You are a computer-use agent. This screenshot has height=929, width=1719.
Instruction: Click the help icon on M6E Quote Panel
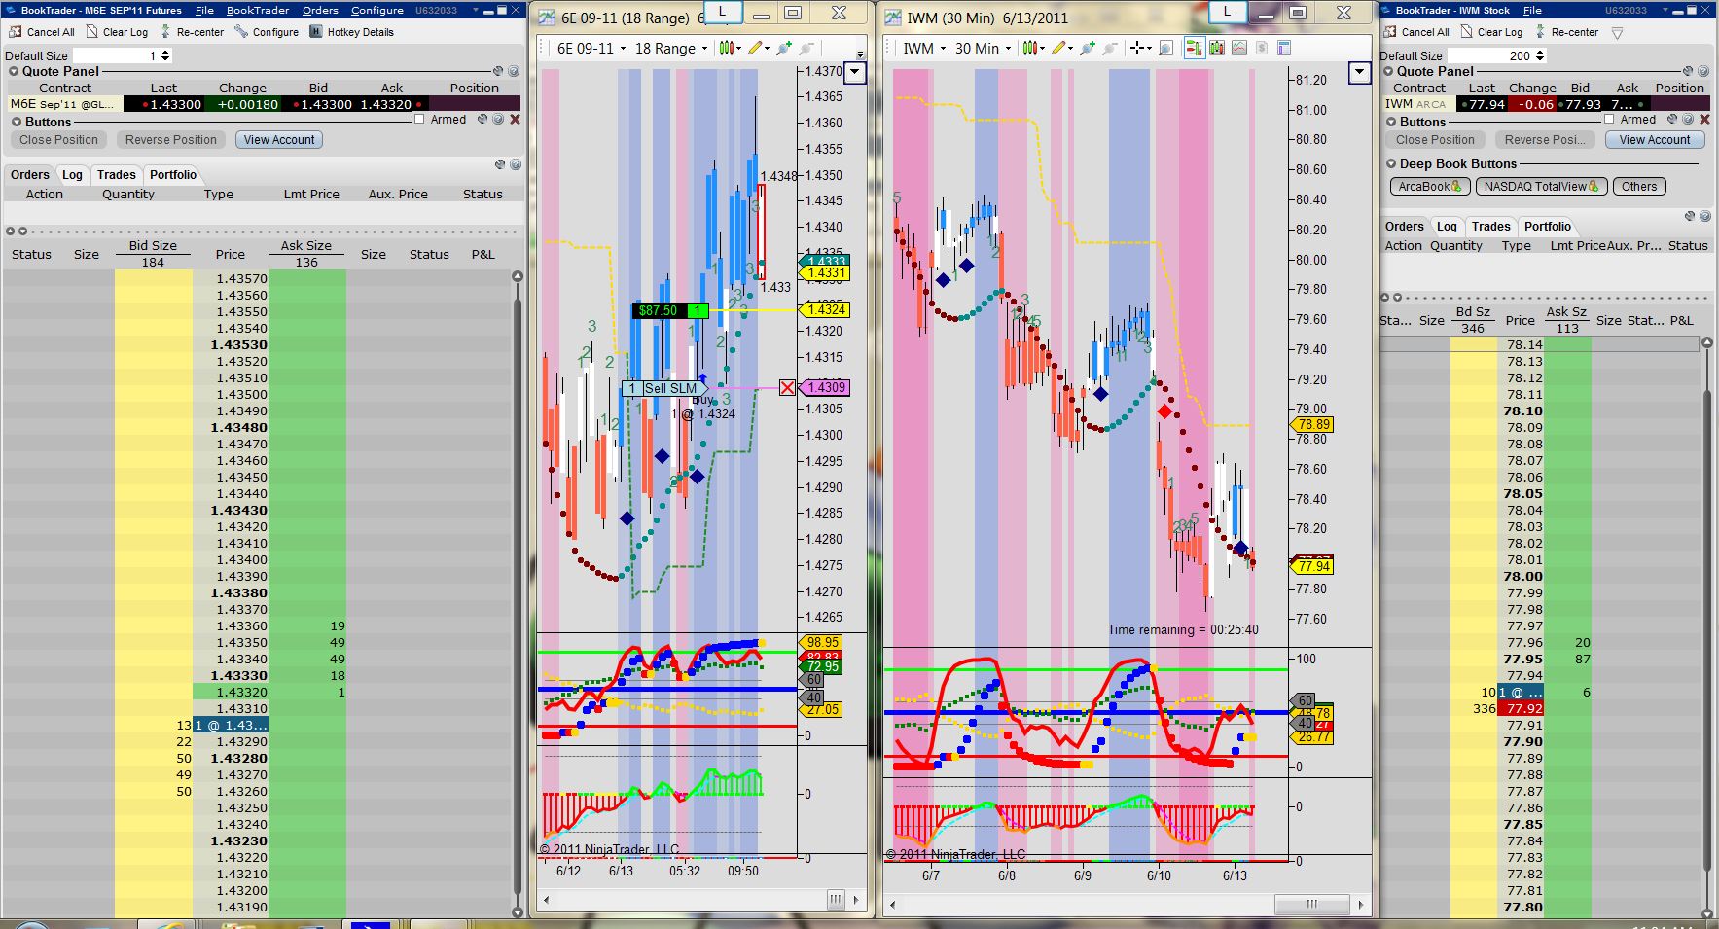[x=514, y=71]
